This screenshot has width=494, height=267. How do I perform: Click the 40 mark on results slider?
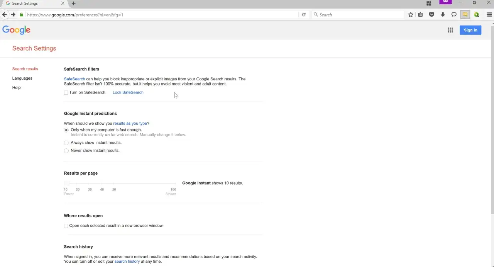[102, 189]
